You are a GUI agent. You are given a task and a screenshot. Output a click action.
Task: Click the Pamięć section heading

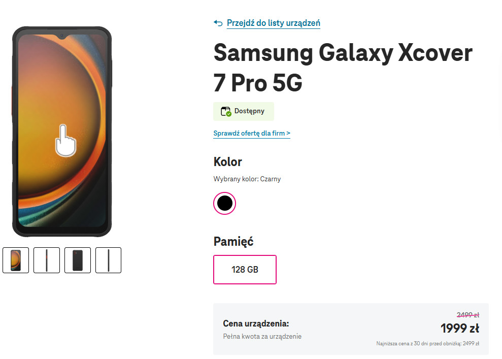pyautogui.click(x=233, y=241)
